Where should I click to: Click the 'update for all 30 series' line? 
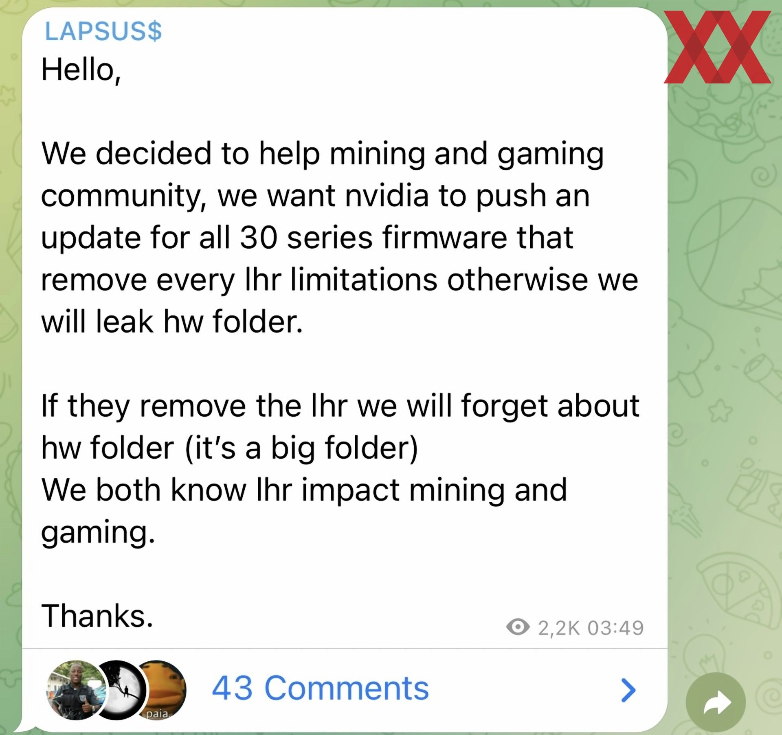(x=307, y=237)
